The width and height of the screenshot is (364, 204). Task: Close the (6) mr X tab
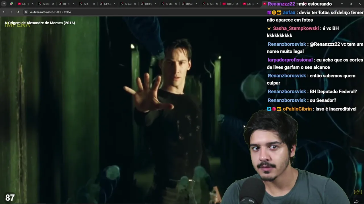[x=53, y=4]
